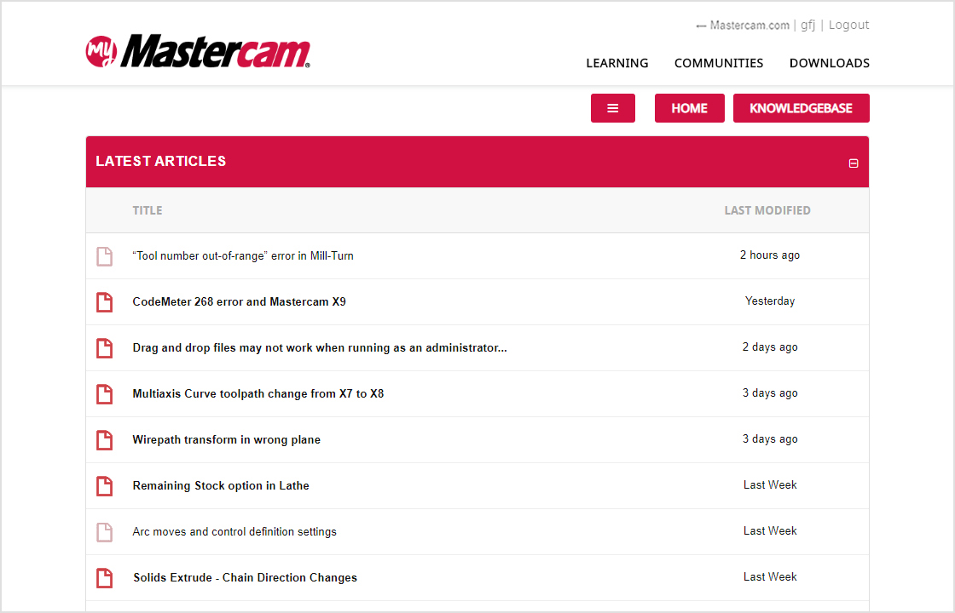Click the LATEST ARTICLES panel heading

pyautogui.click(x=161, y=161)
